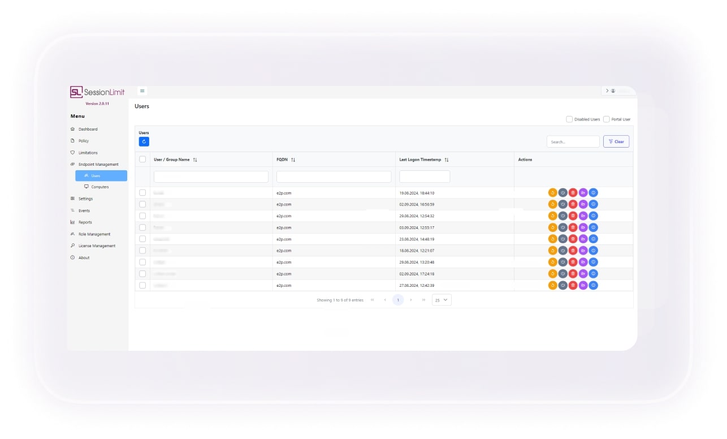Click purple folder icon for 19.08.2024, 18:44:10 row
727x439 pixels.
tap(583, 193)
